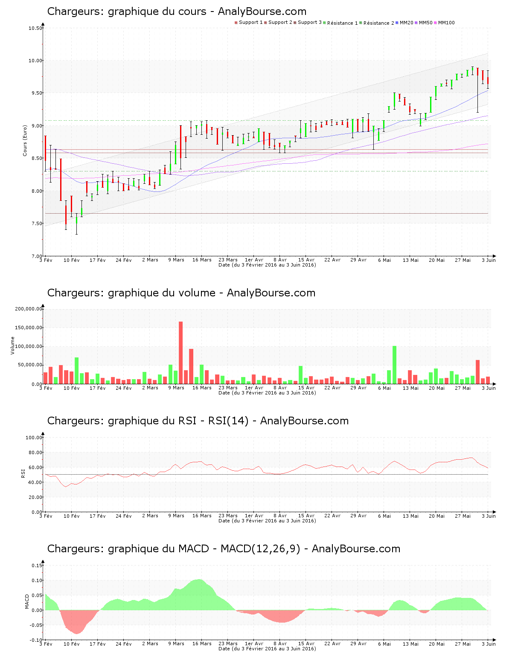Click the date range caption under MACD chart
This screenshot has width=512, height=661.
click(267, 649)
